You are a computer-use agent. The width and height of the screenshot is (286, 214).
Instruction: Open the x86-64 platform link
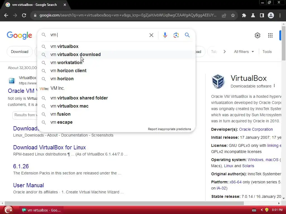(235, 182)
